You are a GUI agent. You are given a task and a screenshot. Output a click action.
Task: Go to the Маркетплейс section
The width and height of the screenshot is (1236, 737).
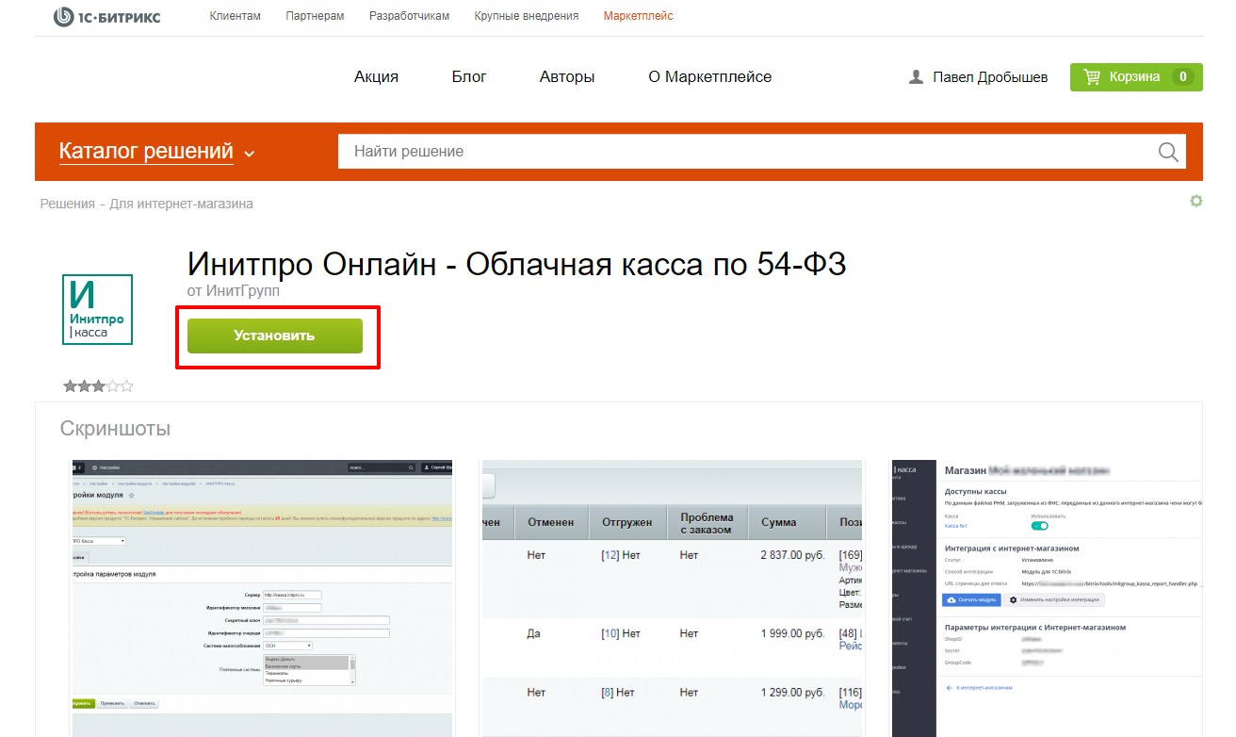pos(639,16)
